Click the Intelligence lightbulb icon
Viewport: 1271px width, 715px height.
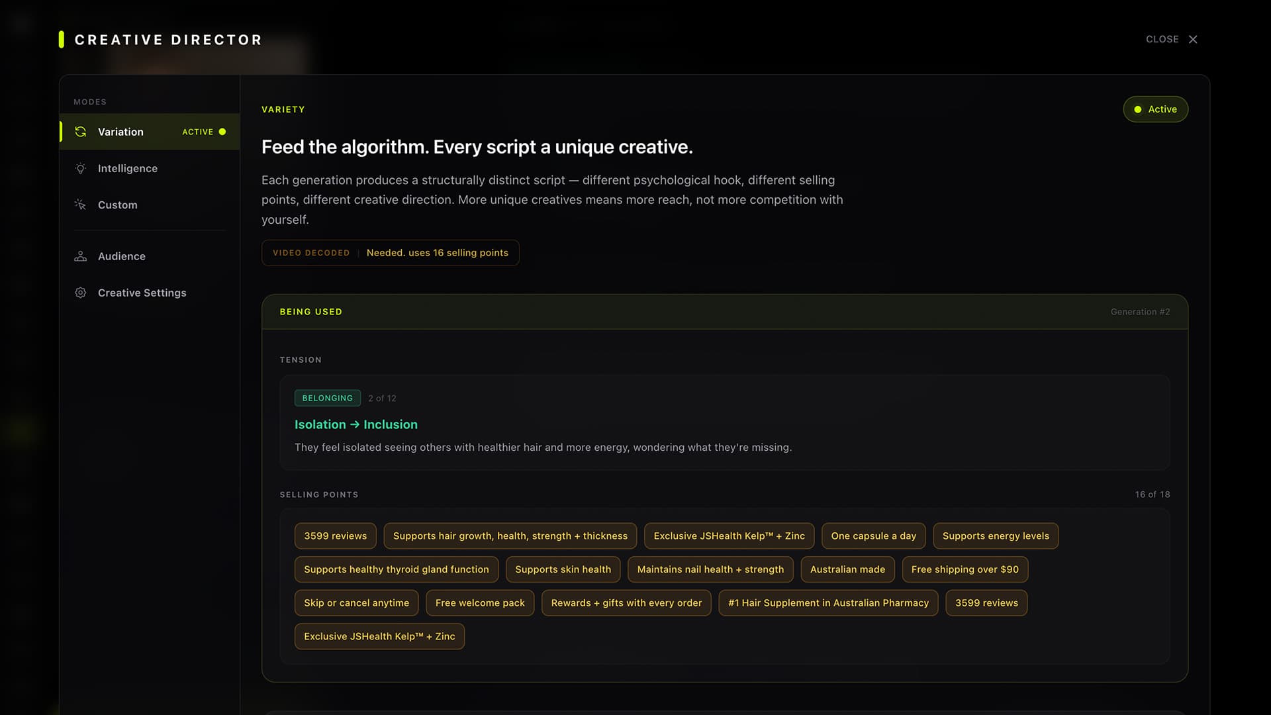pos(81,168)
